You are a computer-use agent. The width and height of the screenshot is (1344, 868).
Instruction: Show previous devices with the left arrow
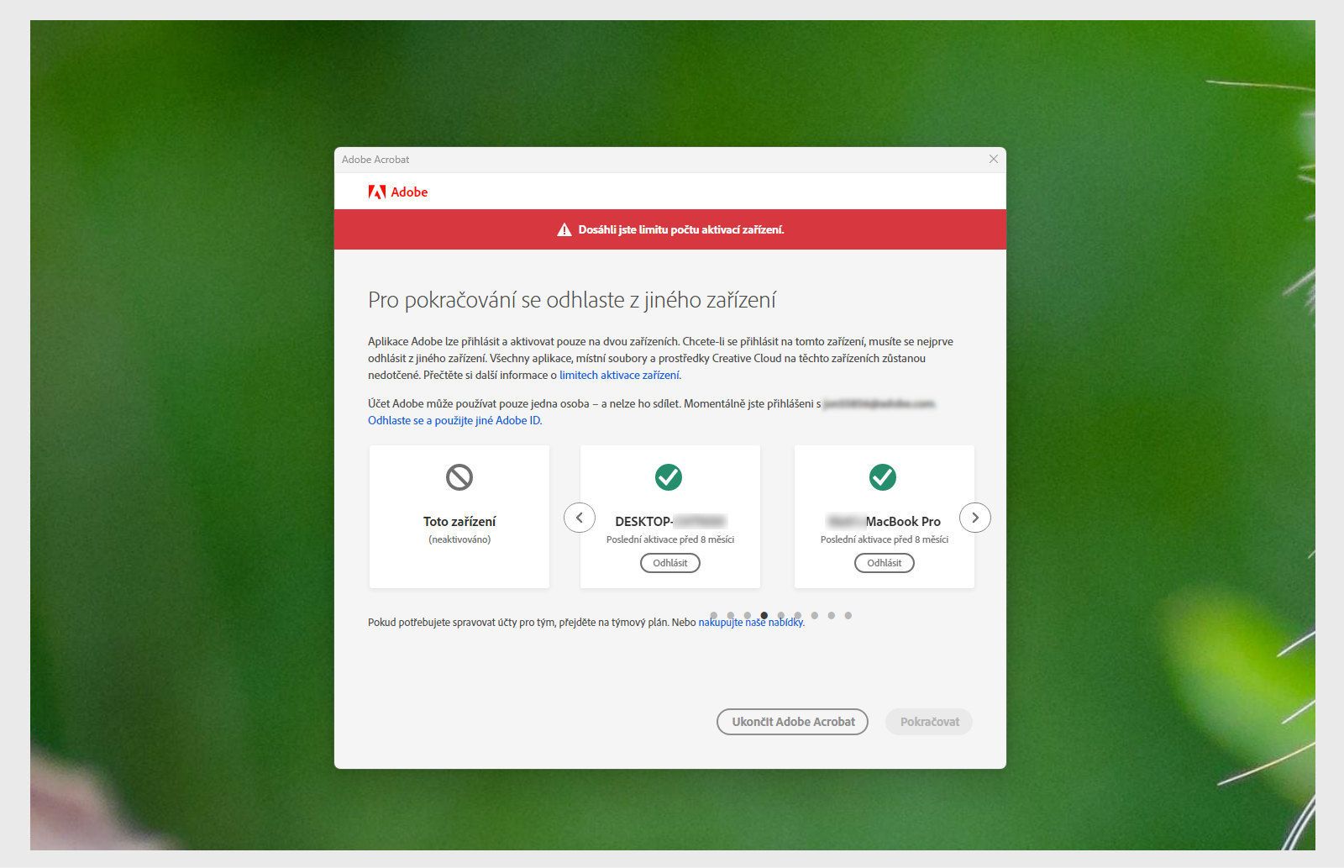coord(580,518)
